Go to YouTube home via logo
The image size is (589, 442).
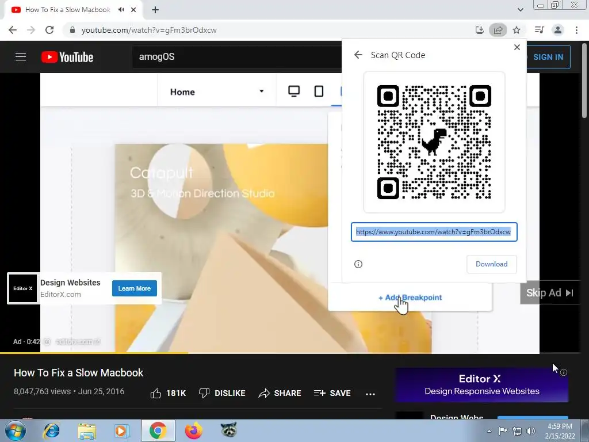coord(67,57)
